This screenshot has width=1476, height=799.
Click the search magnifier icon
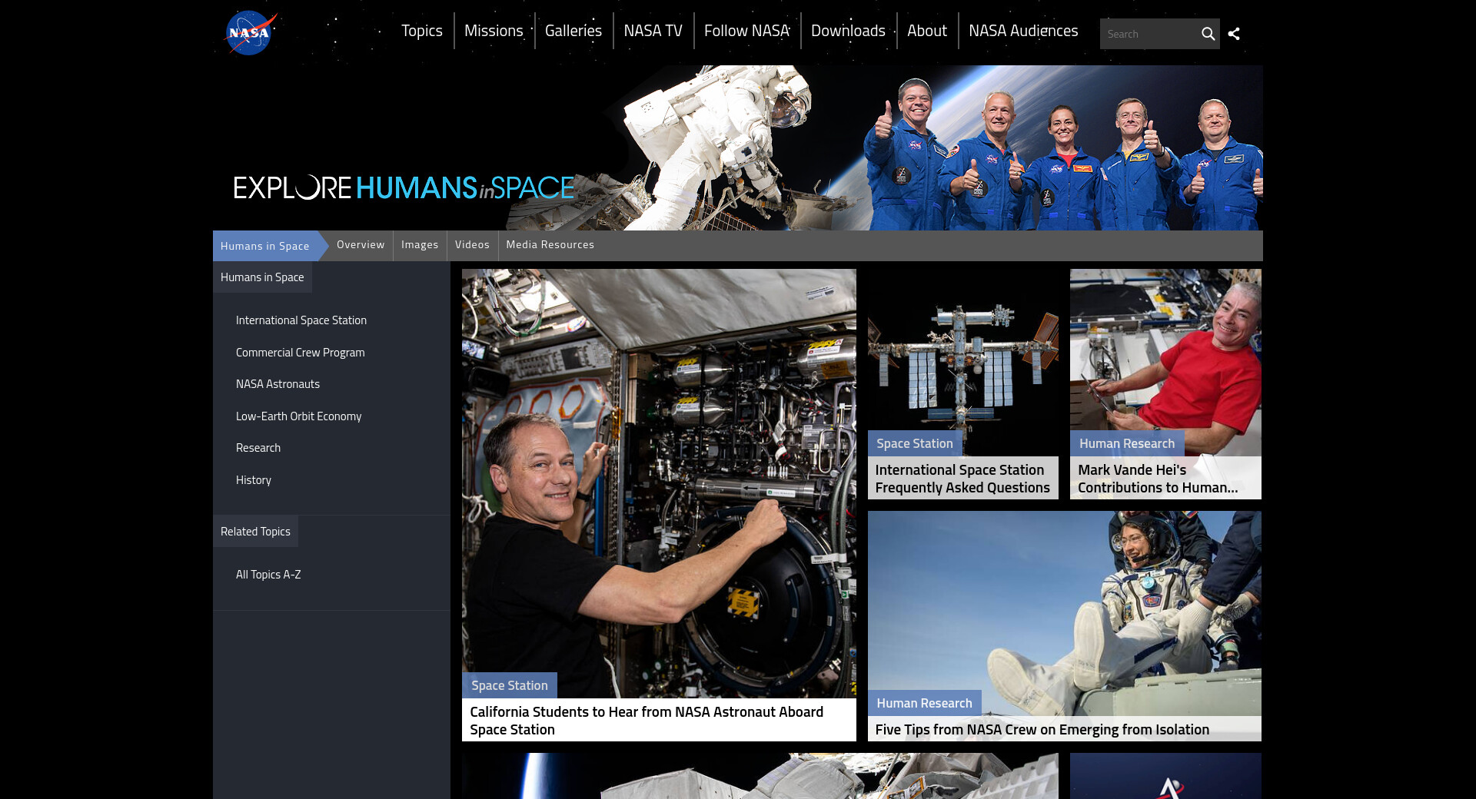(x=1208, y=34)
